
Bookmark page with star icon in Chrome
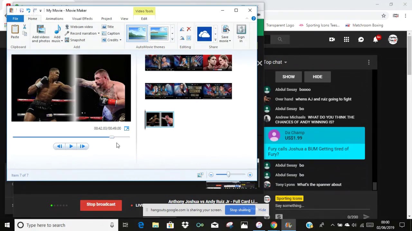[x=384, y=16]
